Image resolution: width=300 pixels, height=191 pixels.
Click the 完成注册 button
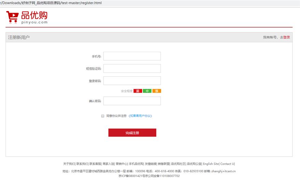[132, 133]
